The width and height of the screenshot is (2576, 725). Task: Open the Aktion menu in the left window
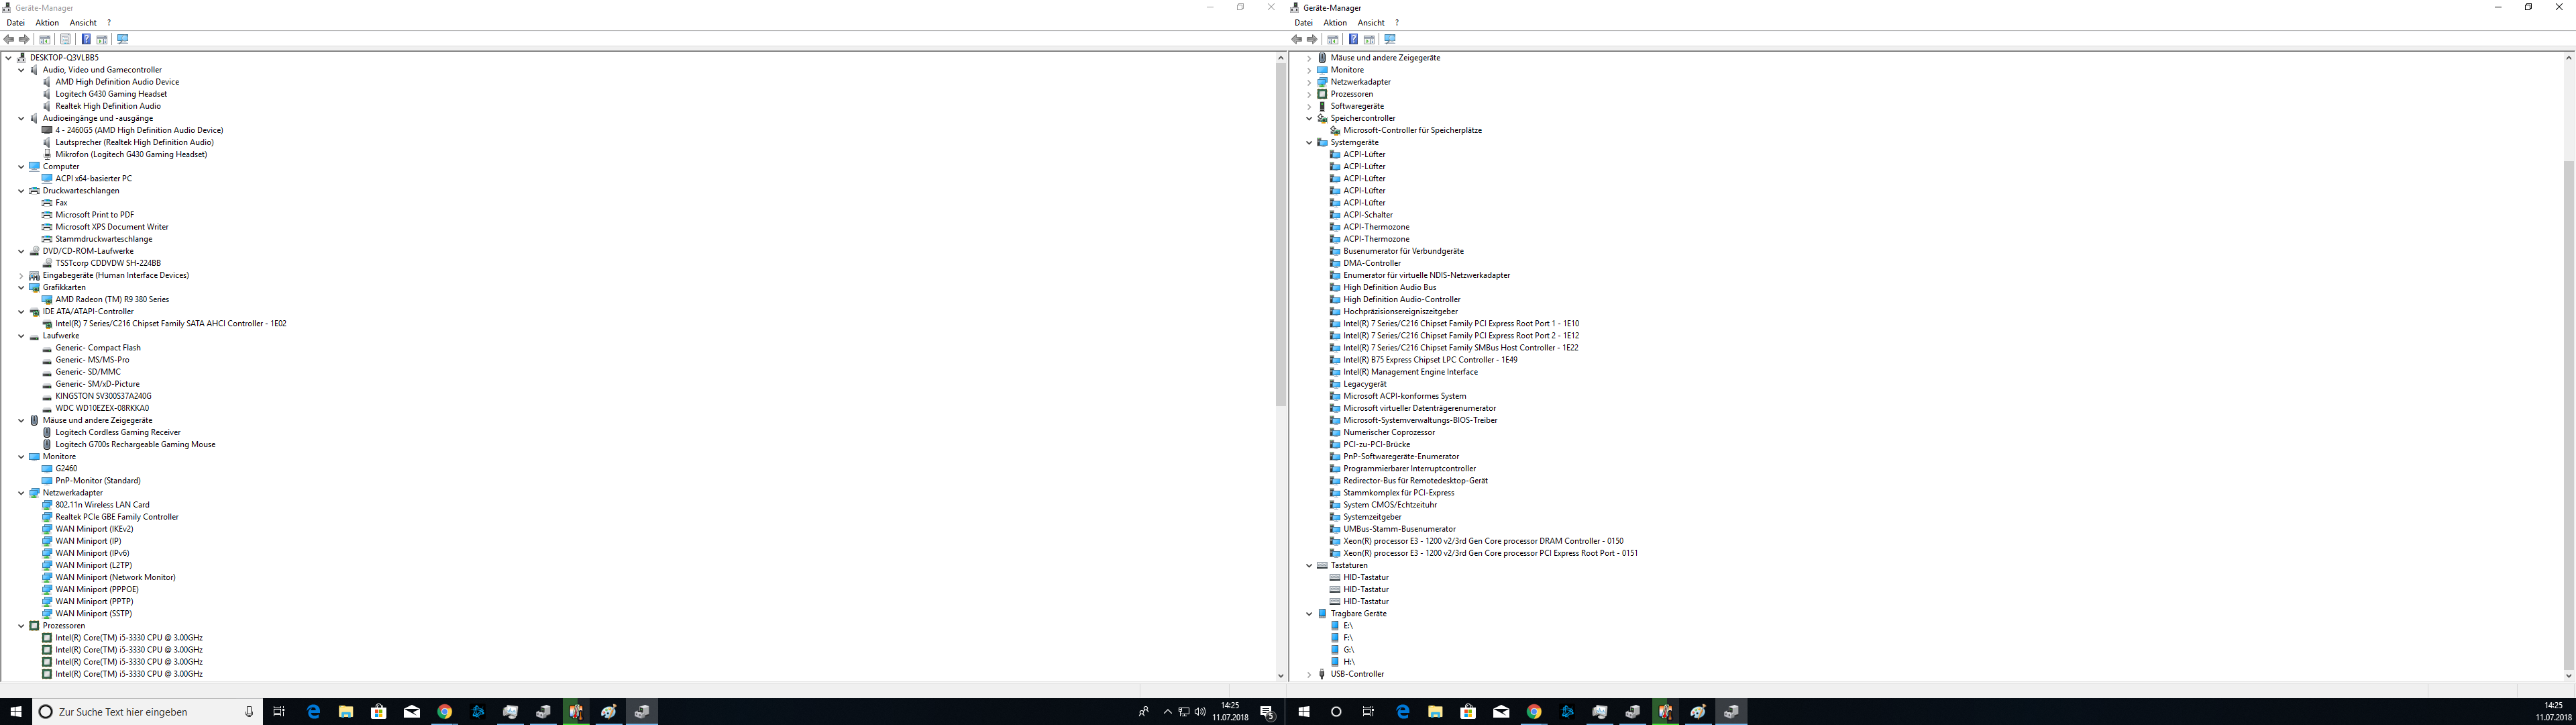pos(47,22)
